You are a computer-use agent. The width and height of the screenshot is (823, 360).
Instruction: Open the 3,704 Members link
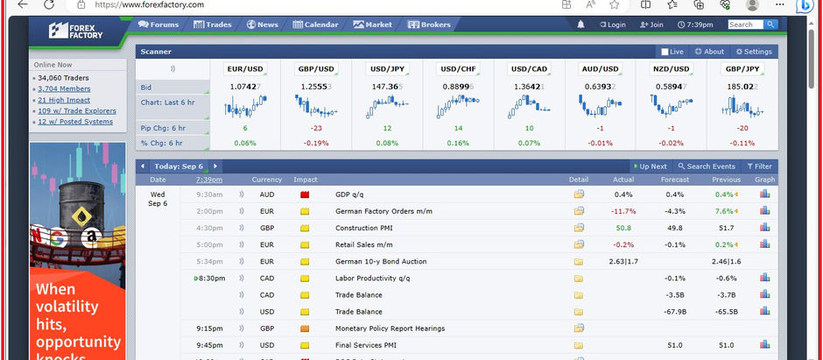pyautogui.click(x=64, y=88)
